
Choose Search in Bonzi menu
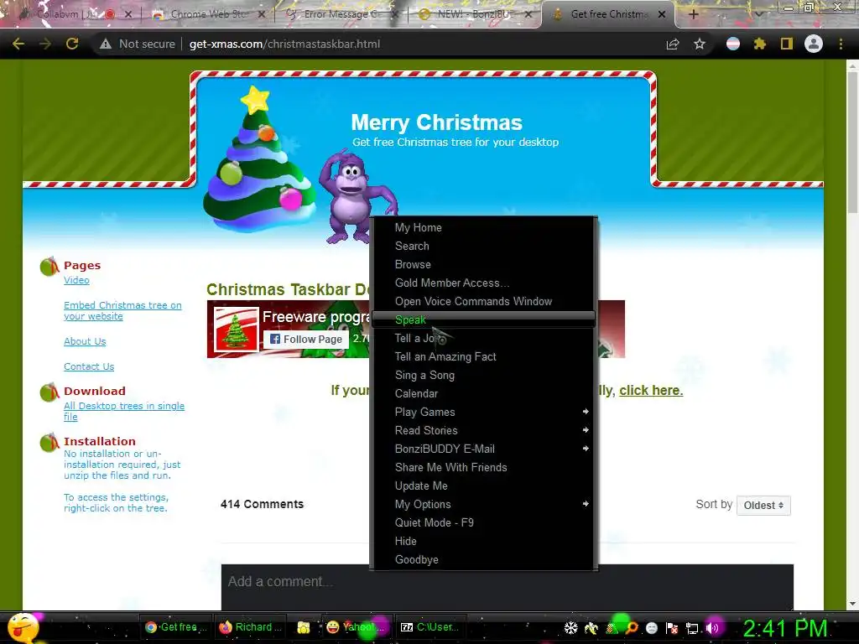(x=484, y=246)
